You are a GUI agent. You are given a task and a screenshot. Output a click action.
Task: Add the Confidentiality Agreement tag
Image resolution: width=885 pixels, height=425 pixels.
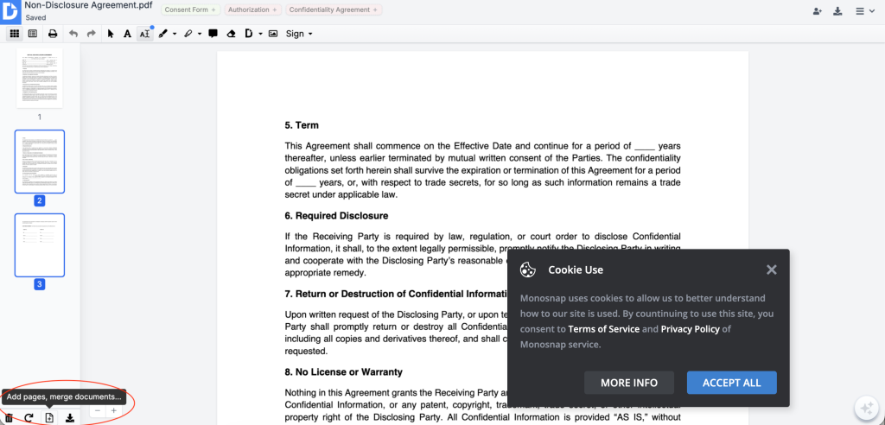point(334,10)
